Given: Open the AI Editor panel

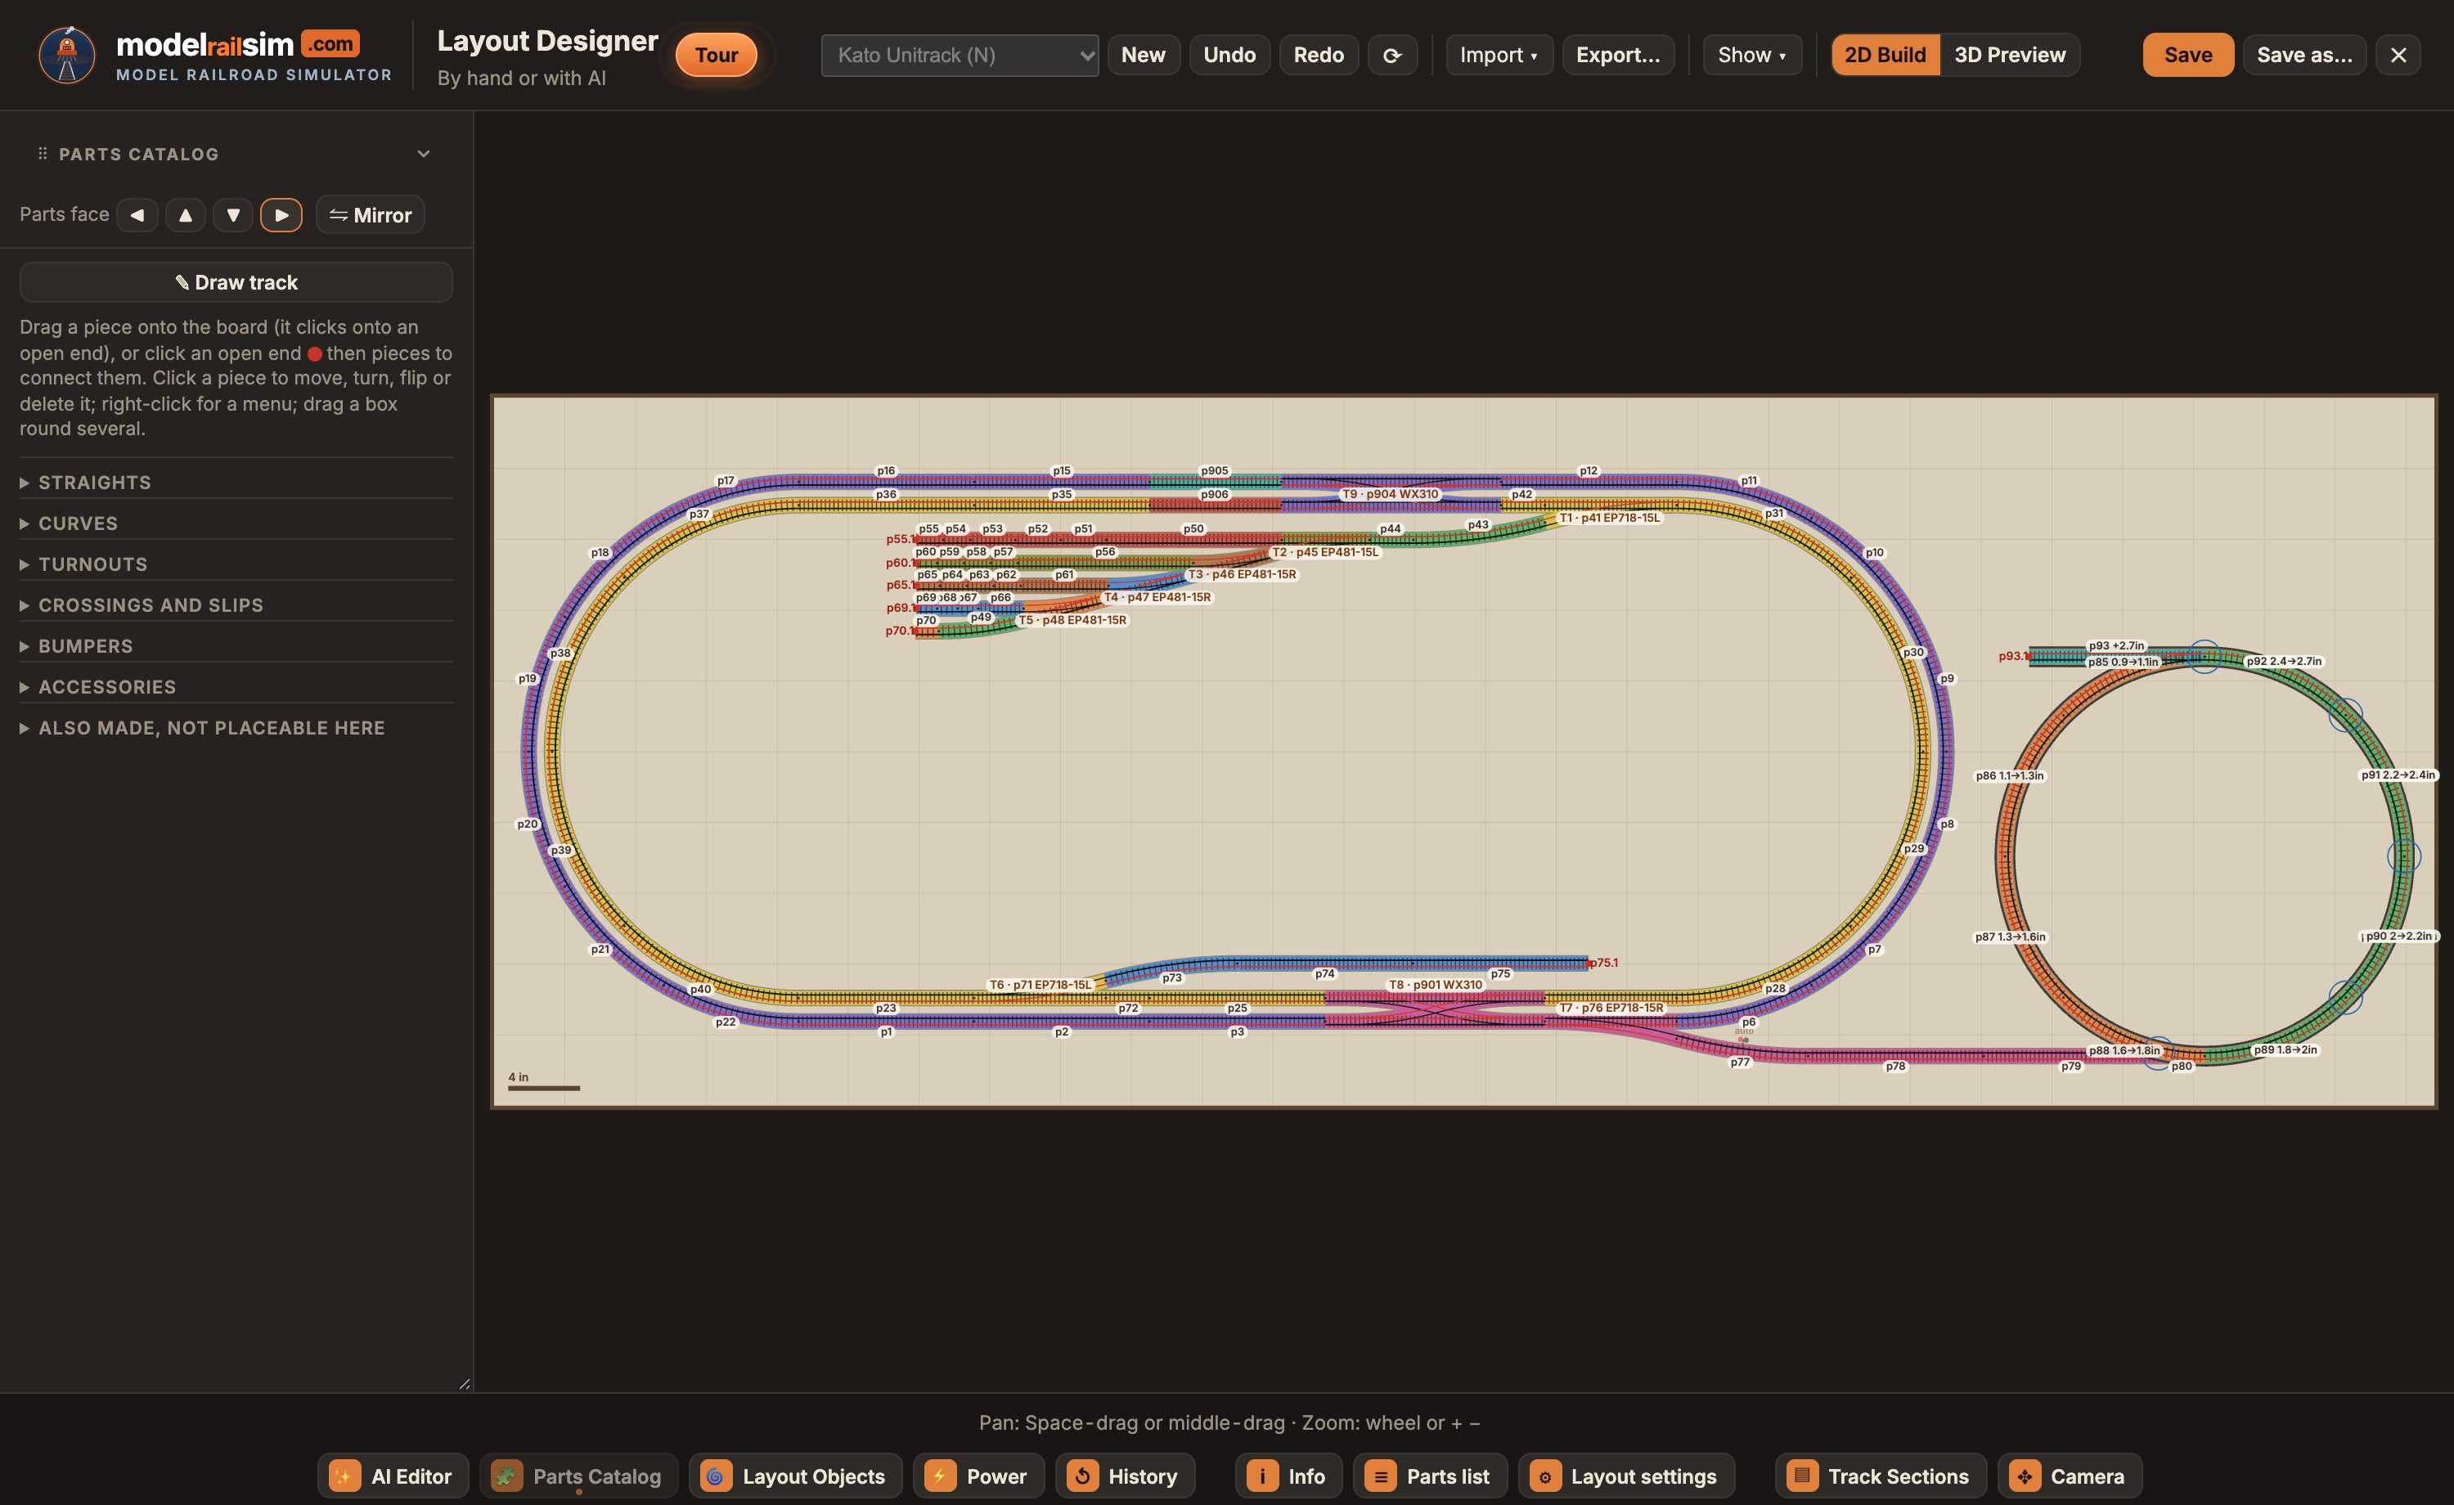Looking at the screenshot, I should click(x=393, y=1476).
